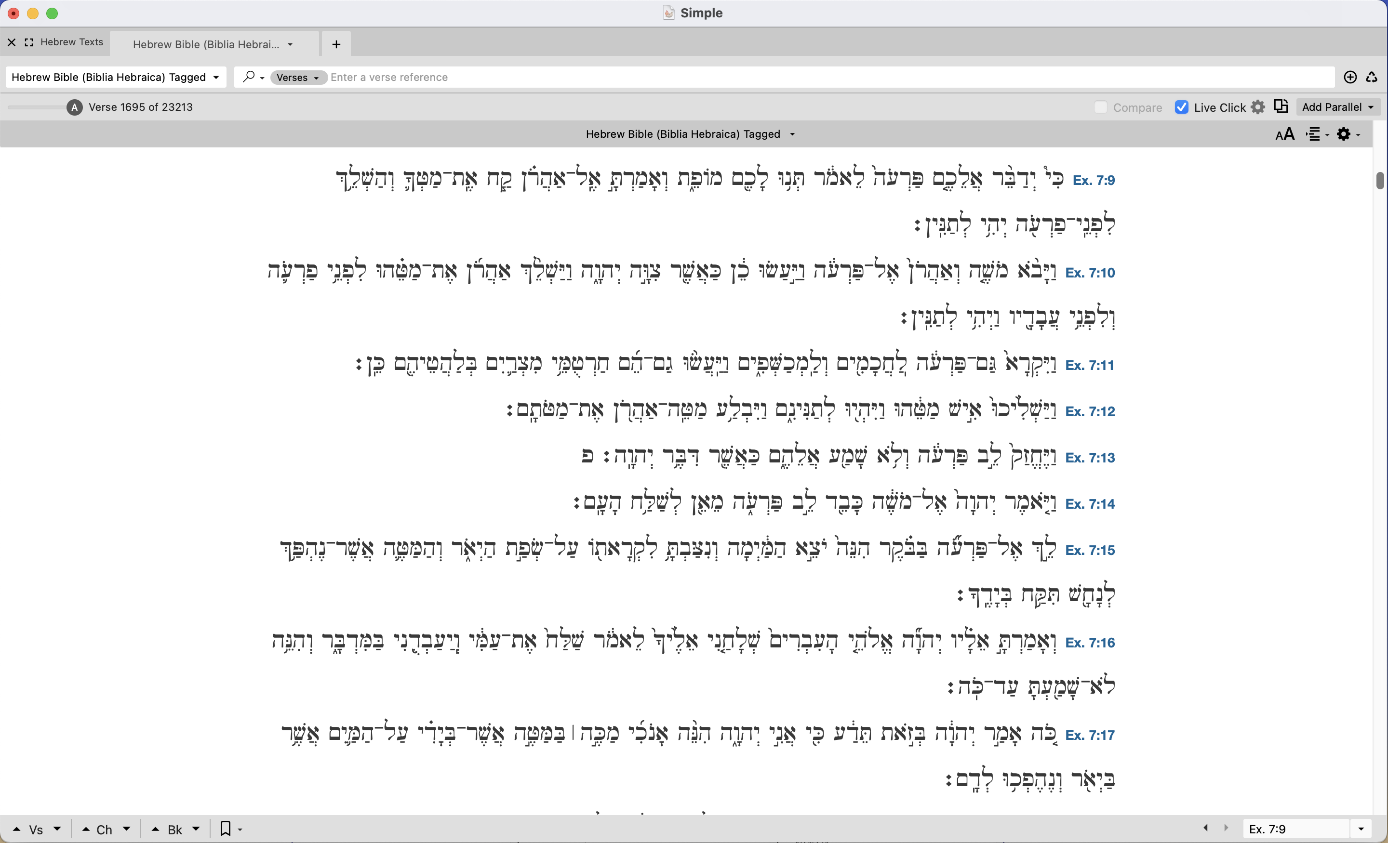Viewport: 1388px width, 843px height.
Task: Open the Verses search-type dropdown
Action: (x=298, y=77)
